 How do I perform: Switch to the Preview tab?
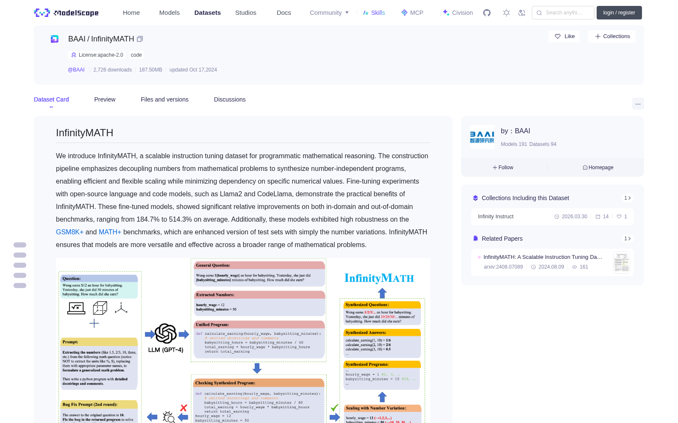(105, 99)
